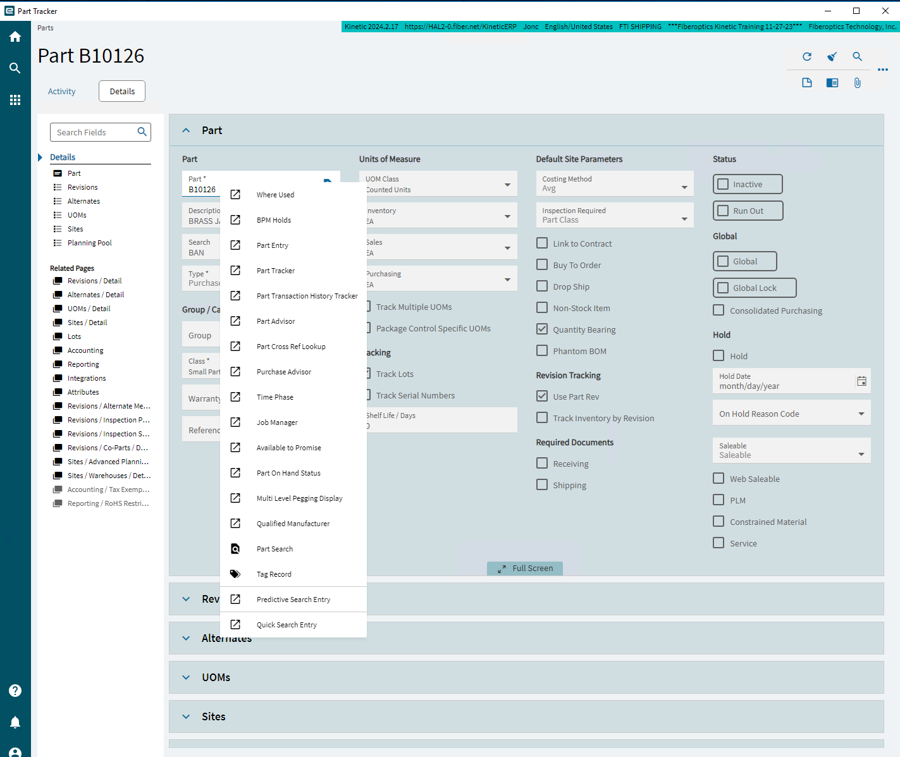Open the Parts breadcrumb link
This screenshot has height=757, width=900.
coord(46,28)
